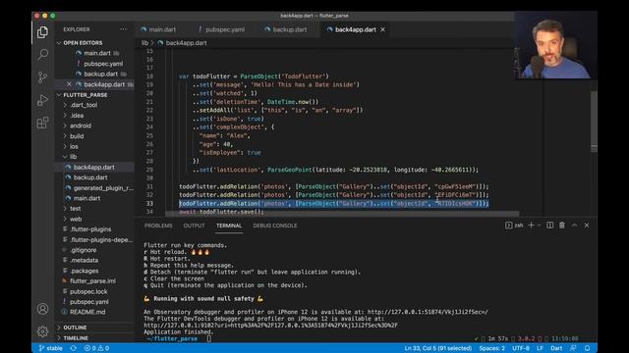Open Explorer more actions ellipsis
The width and height of the screenshot is (629, 353).
click(x=123, y=29)
